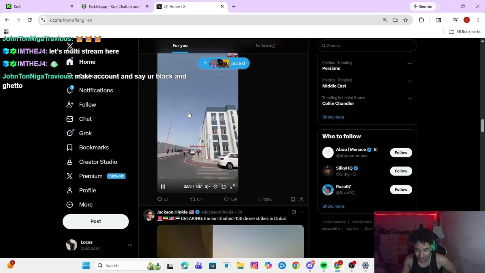Open Gemini in Chrome
This screenshot has width=485, height=273.
[422, 6]
